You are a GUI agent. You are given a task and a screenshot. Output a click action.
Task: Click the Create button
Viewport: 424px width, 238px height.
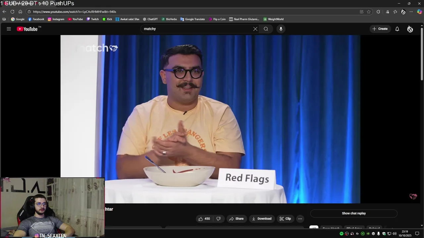380,29
